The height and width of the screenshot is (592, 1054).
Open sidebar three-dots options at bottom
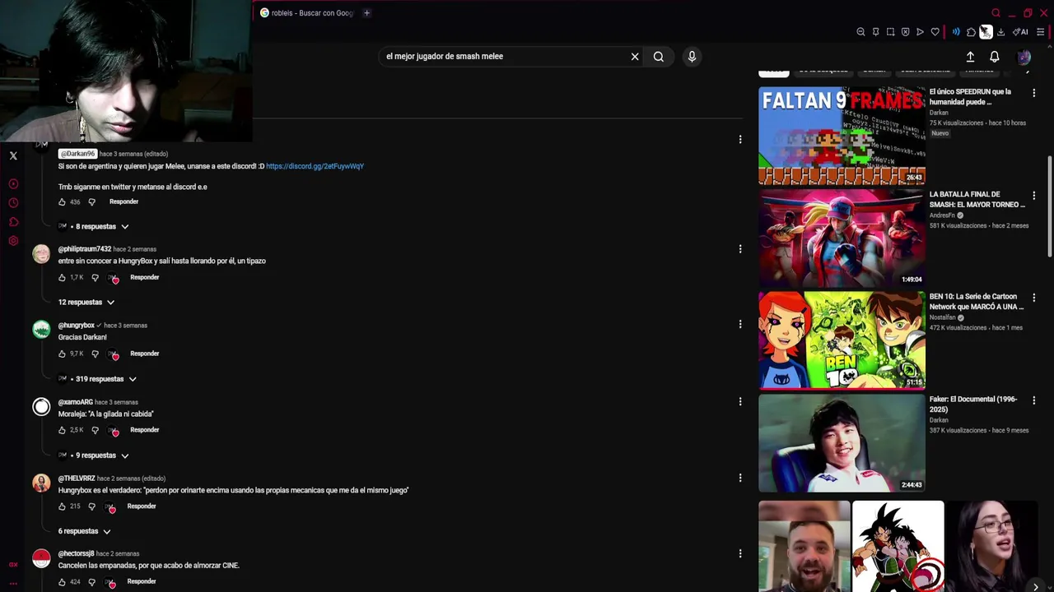pos(13,583)
